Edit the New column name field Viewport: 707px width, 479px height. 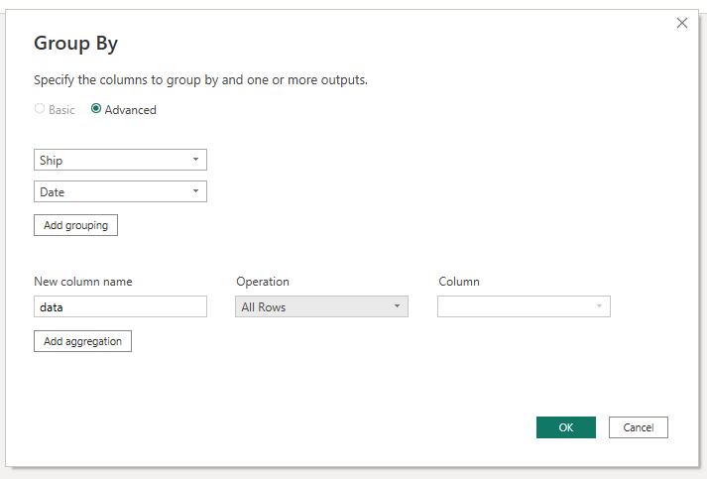tap(120, 306)
